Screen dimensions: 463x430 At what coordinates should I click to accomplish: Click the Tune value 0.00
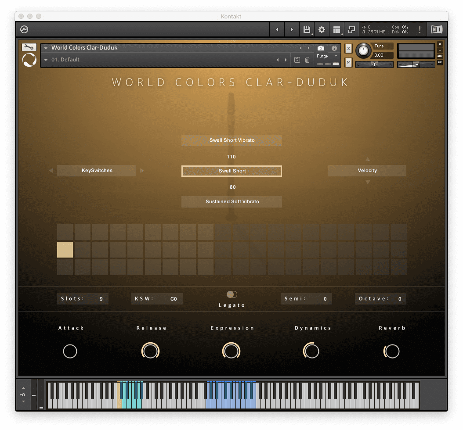point(379,55)
